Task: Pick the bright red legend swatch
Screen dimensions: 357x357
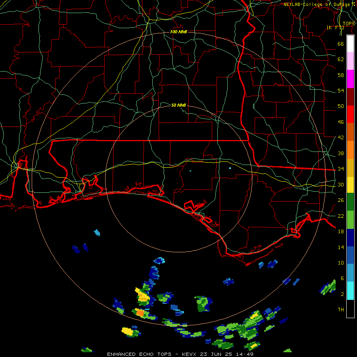Action: pyautogui.click(x=350, y=114)
